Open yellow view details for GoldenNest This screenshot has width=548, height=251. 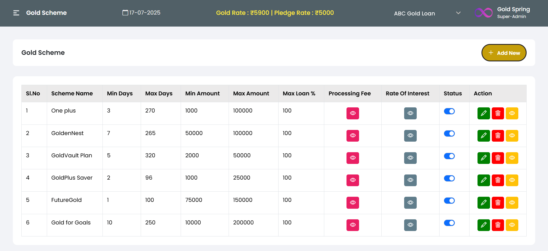tap(512, 136)
